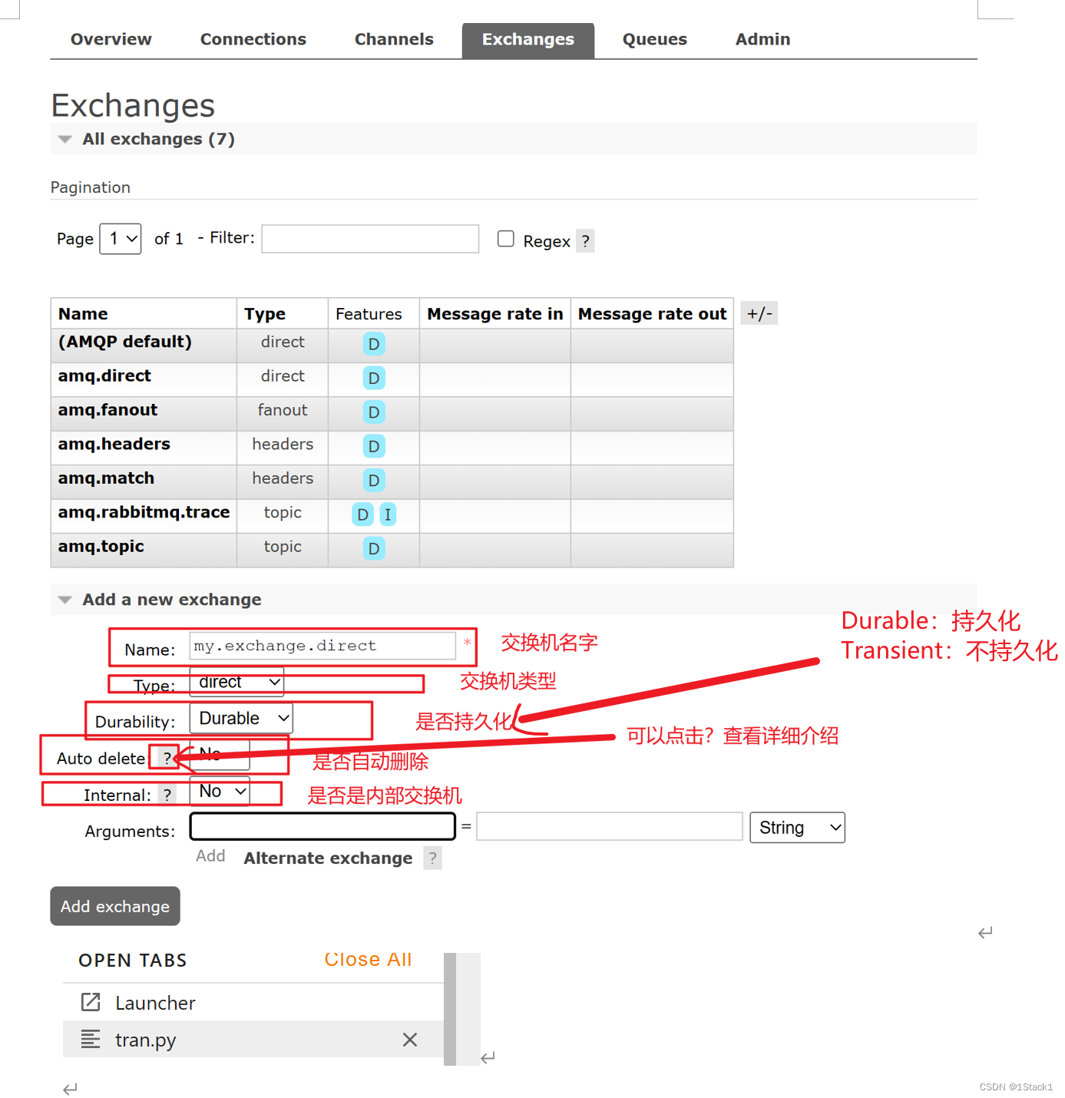Close the tran.py tab with the X
1065x1098 pixels.
pyautogui.click(x=410, y=1040)
